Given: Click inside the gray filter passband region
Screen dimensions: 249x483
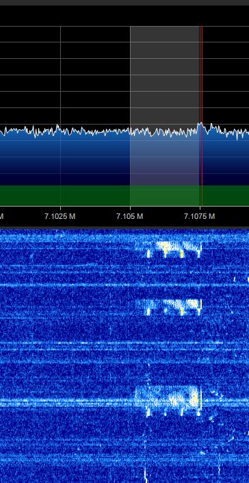Looking at the screenshot, I should 165,77.
